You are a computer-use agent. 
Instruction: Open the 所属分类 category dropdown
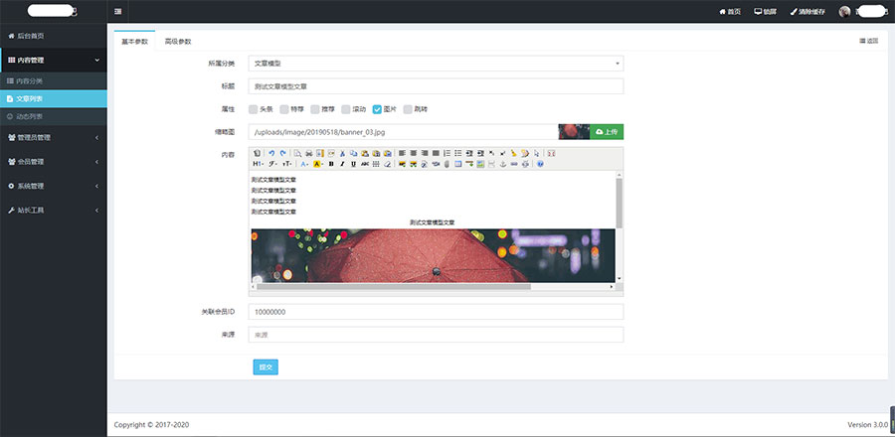pyautogui.click(x=435, y=63)
